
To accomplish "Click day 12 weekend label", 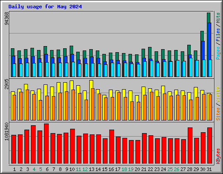I will click(85, 169).
